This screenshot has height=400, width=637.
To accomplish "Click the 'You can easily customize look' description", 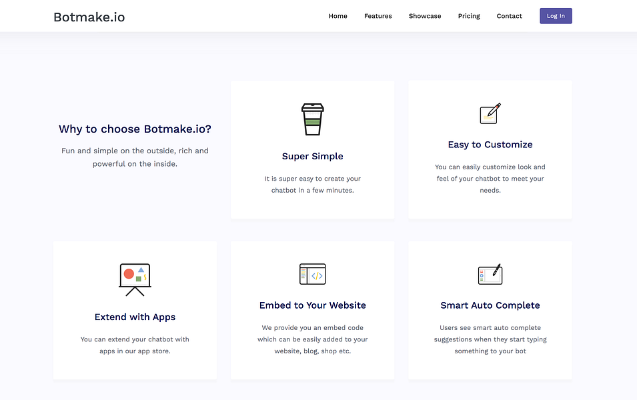I will (490, 179).
